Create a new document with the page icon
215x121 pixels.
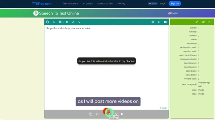click(x=47, y=22)
